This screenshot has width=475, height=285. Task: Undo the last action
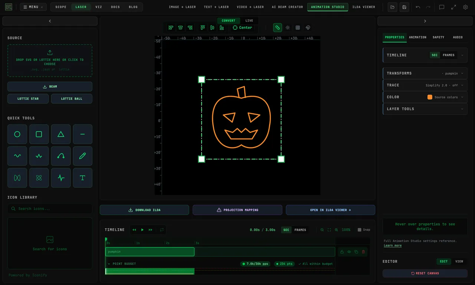pos(418,7)
